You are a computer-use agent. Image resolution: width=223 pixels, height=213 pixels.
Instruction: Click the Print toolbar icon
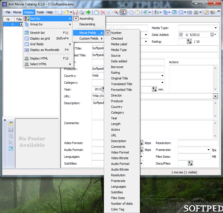pyautogui.click(x=82, y=12)
